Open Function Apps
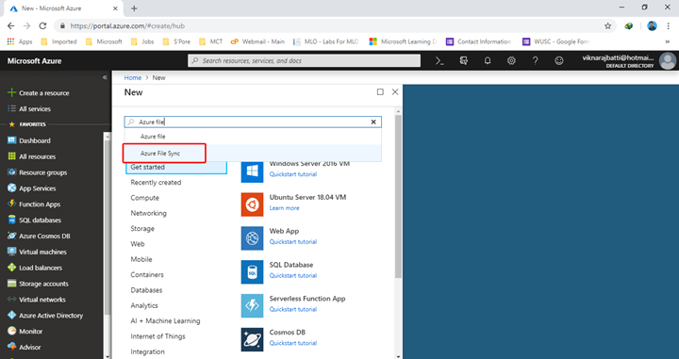 tap(34, 204)
